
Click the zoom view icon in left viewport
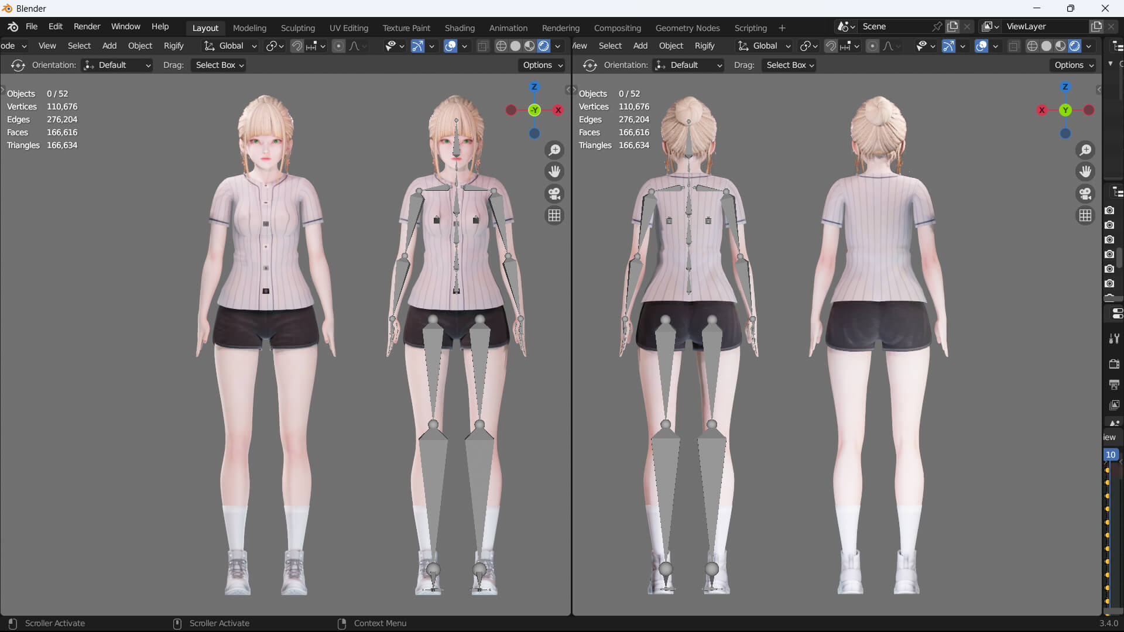coord(554,150)
